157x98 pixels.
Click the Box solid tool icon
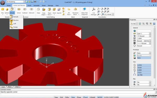pyautogui.click(x=3, y=9)
